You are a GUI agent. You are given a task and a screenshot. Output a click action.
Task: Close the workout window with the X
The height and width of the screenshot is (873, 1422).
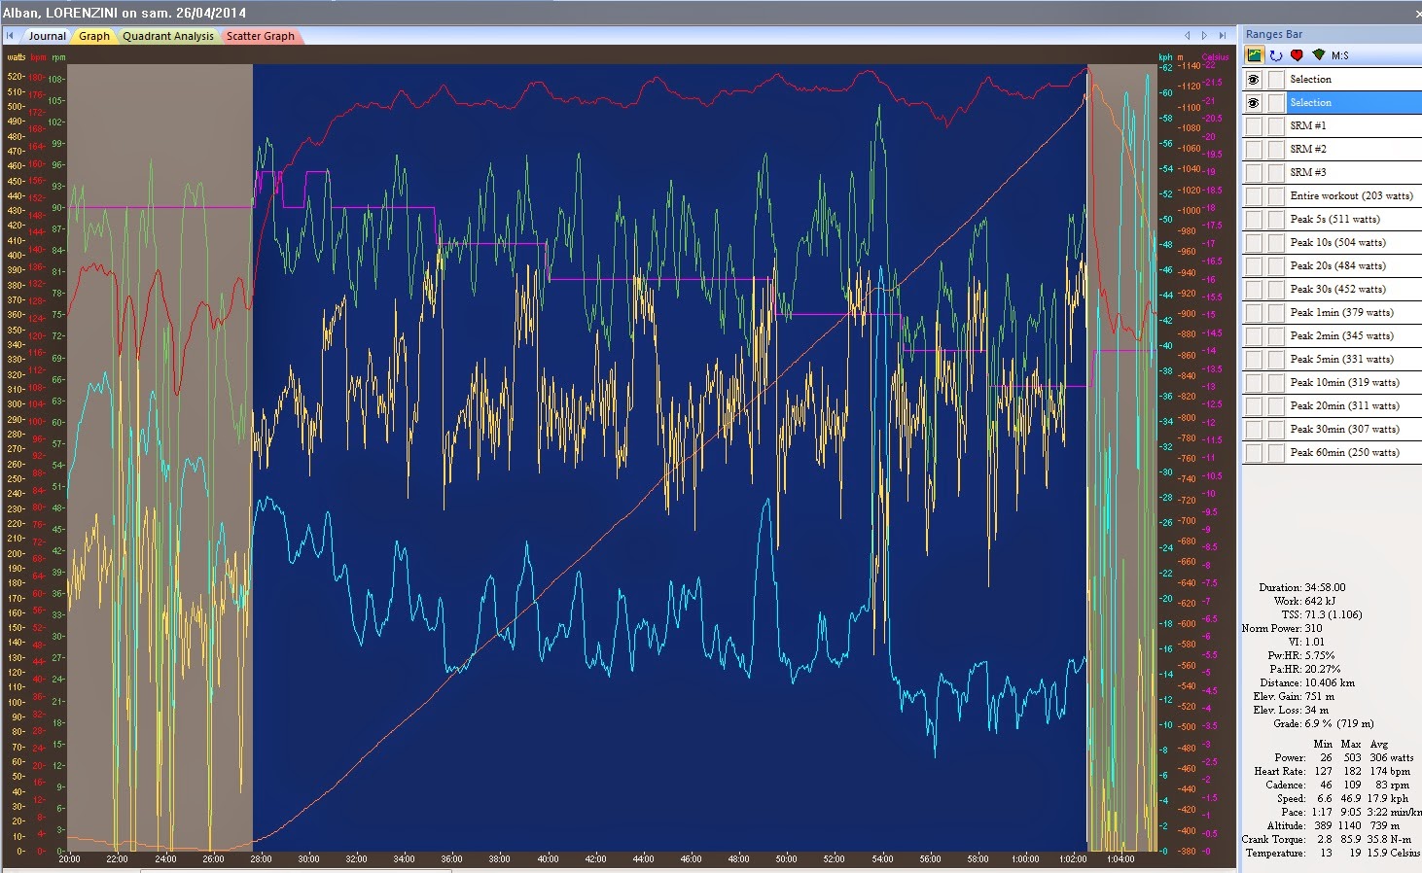1417,14
